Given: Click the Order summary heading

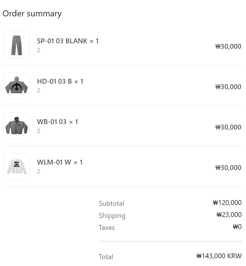Looking at the screenshot, I should coord(32,14).
